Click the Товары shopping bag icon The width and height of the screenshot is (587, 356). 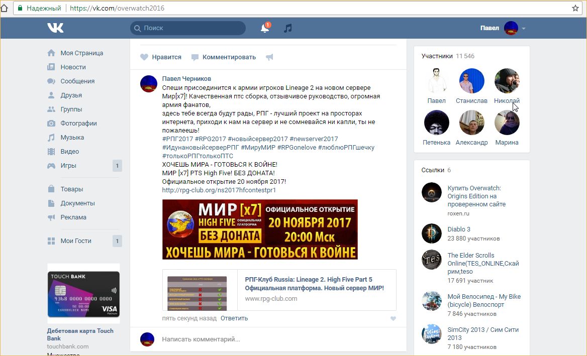coord(51,189)
